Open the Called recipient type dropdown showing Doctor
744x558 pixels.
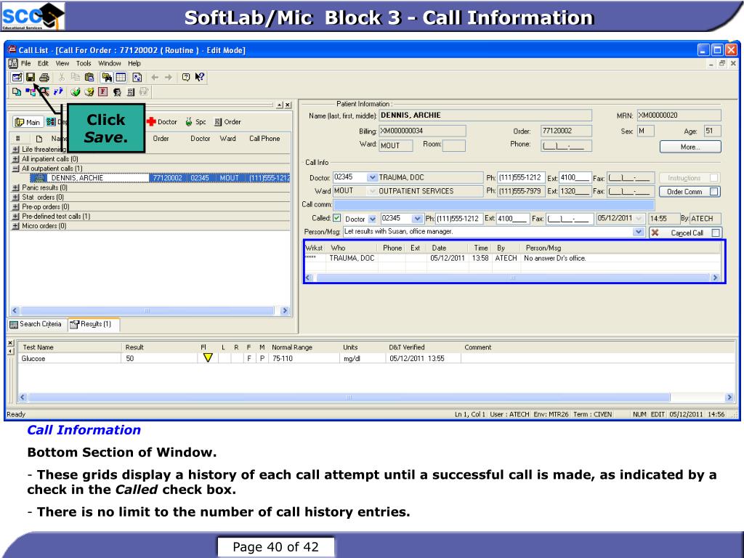[373, 219]
